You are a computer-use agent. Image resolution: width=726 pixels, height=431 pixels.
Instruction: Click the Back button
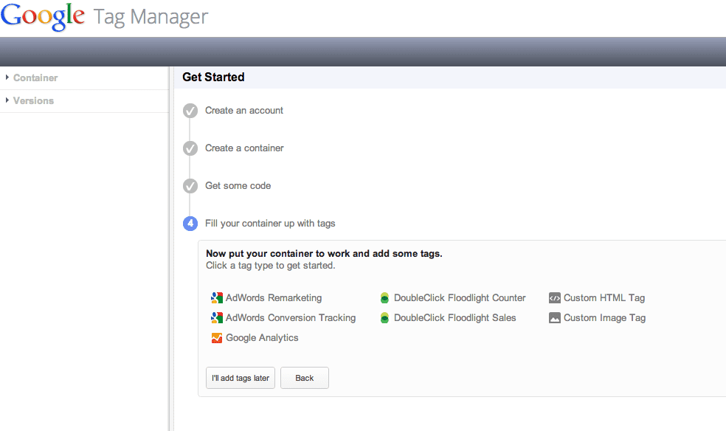[304, 377]
